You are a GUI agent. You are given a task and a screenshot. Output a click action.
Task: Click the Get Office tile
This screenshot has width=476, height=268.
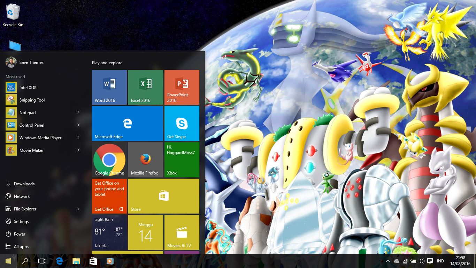point(109,196)
